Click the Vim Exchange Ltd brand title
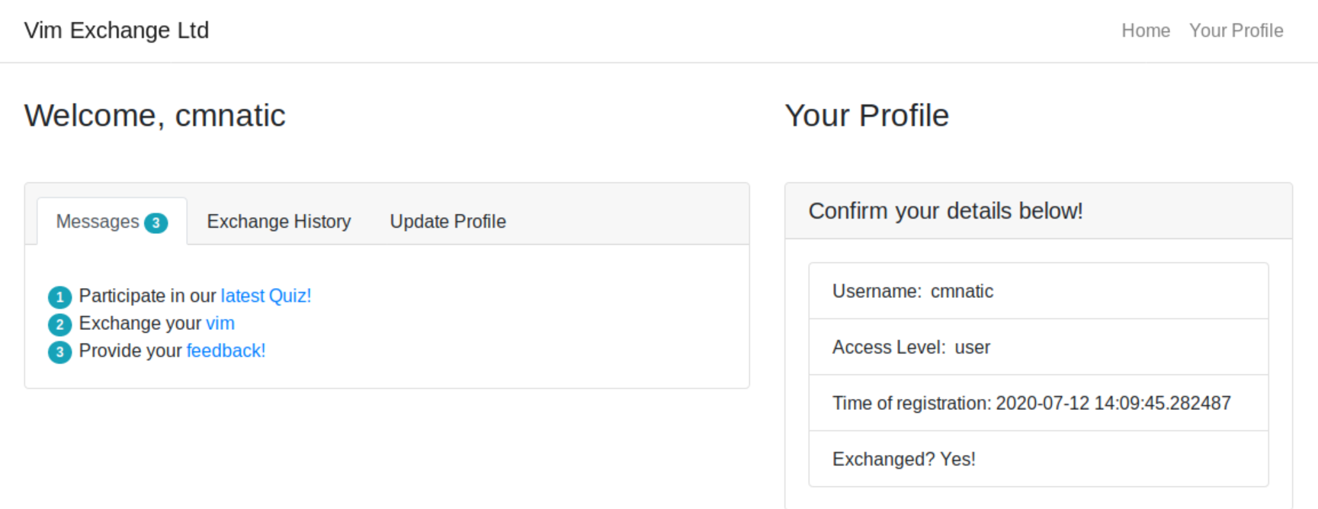Screen dimensions: 1318x509 click(117, 30)
